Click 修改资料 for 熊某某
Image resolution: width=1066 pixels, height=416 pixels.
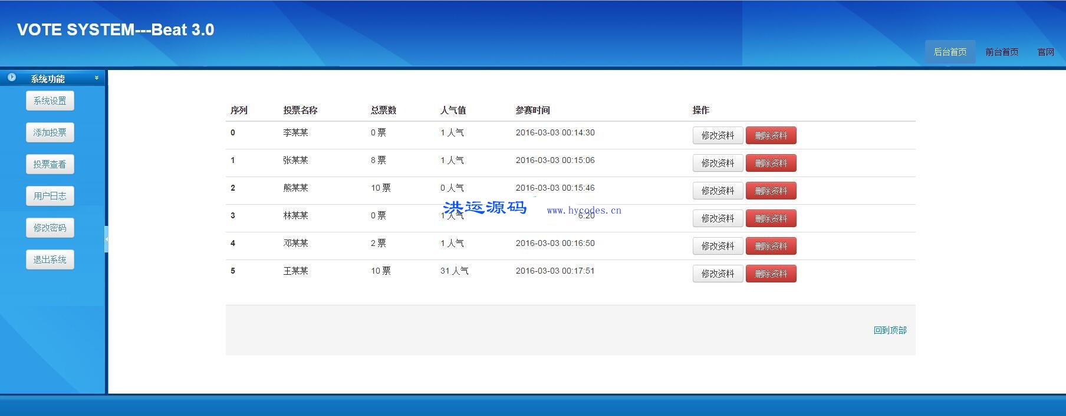[718, 191]
